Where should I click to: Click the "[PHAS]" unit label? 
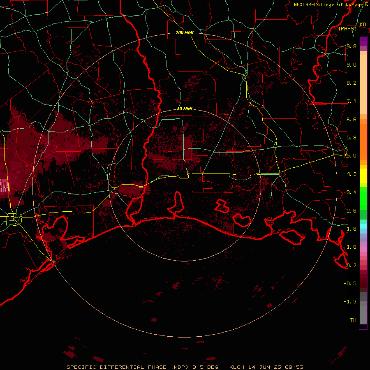[x=347, y=28]
